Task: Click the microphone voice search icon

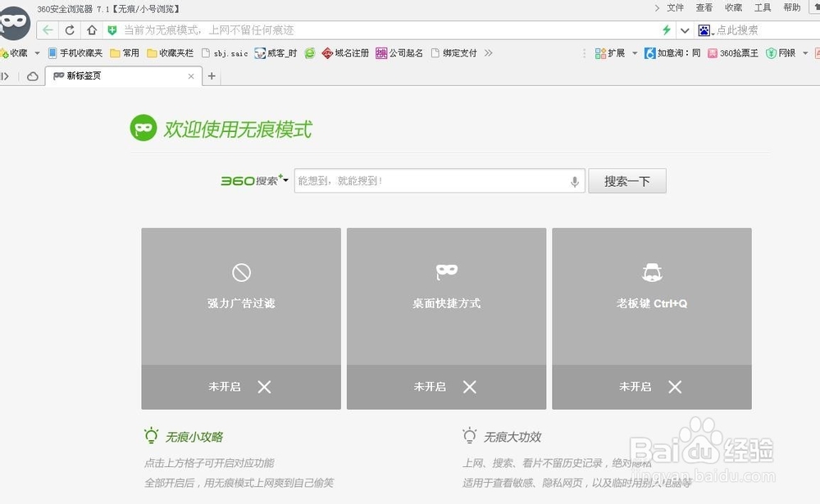Action: click(574, 181)
